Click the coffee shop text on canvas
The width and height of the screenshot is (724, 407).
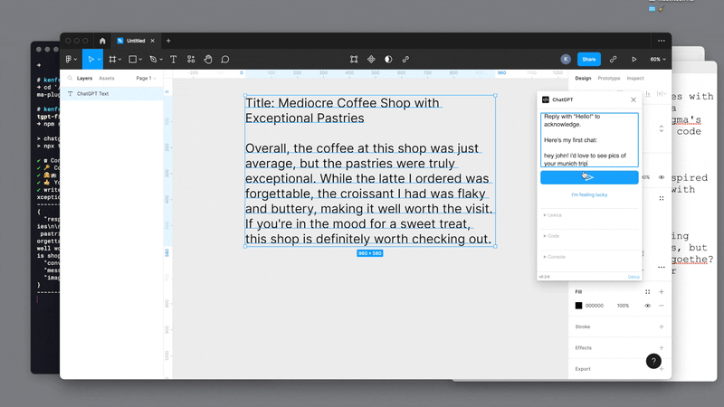369,171
